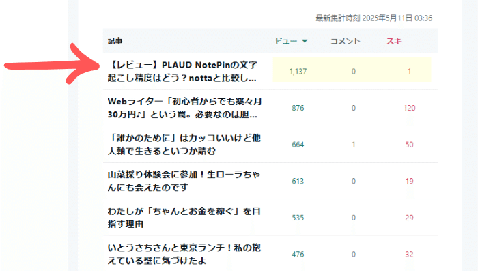
Task: Open the 「ちゃんとお金を稼ぐ」 article
Action: coord(184,218)
